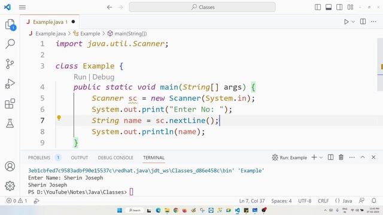Click the VS Code taskbar icon
The image size is (383, 215).
click(x=238, y=210)
